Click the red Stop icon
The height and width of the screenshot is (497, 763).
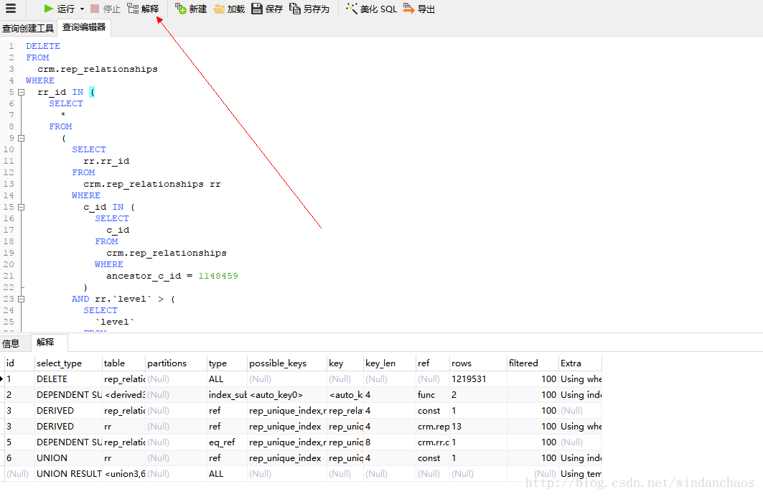(x=95, y=9)
